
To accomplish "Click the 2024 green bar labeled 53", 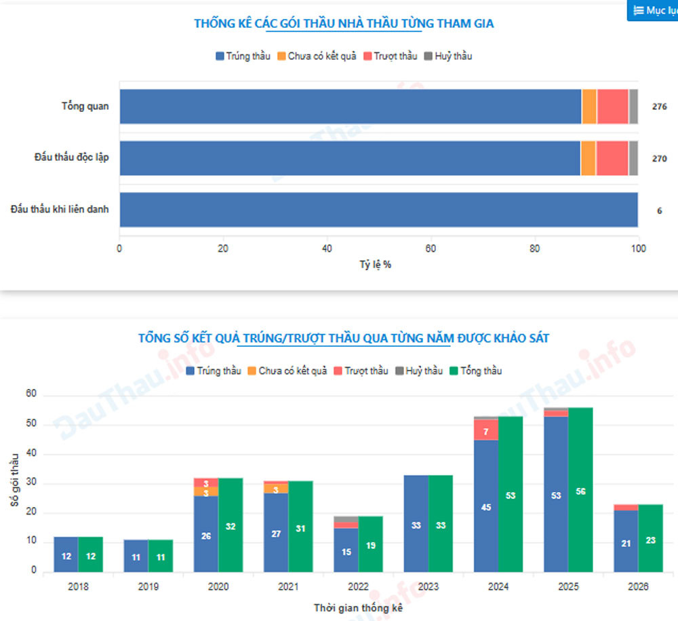I will pos(511,494).
